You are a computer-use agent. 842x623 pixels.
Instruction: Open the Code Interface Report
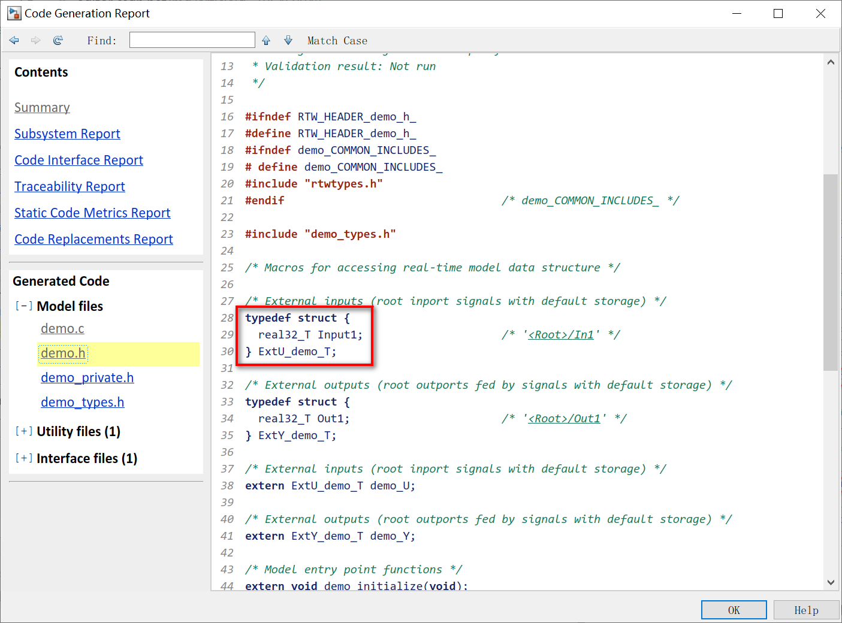(x=79, y=161)
